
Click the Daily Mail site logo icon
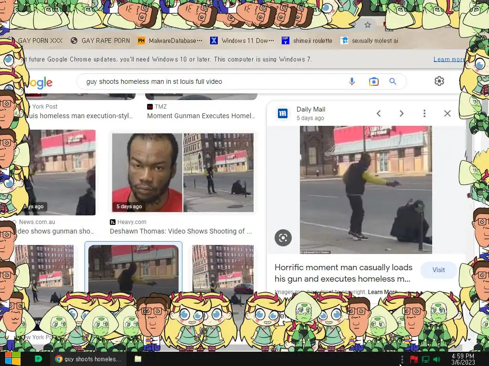click(283, 113)
